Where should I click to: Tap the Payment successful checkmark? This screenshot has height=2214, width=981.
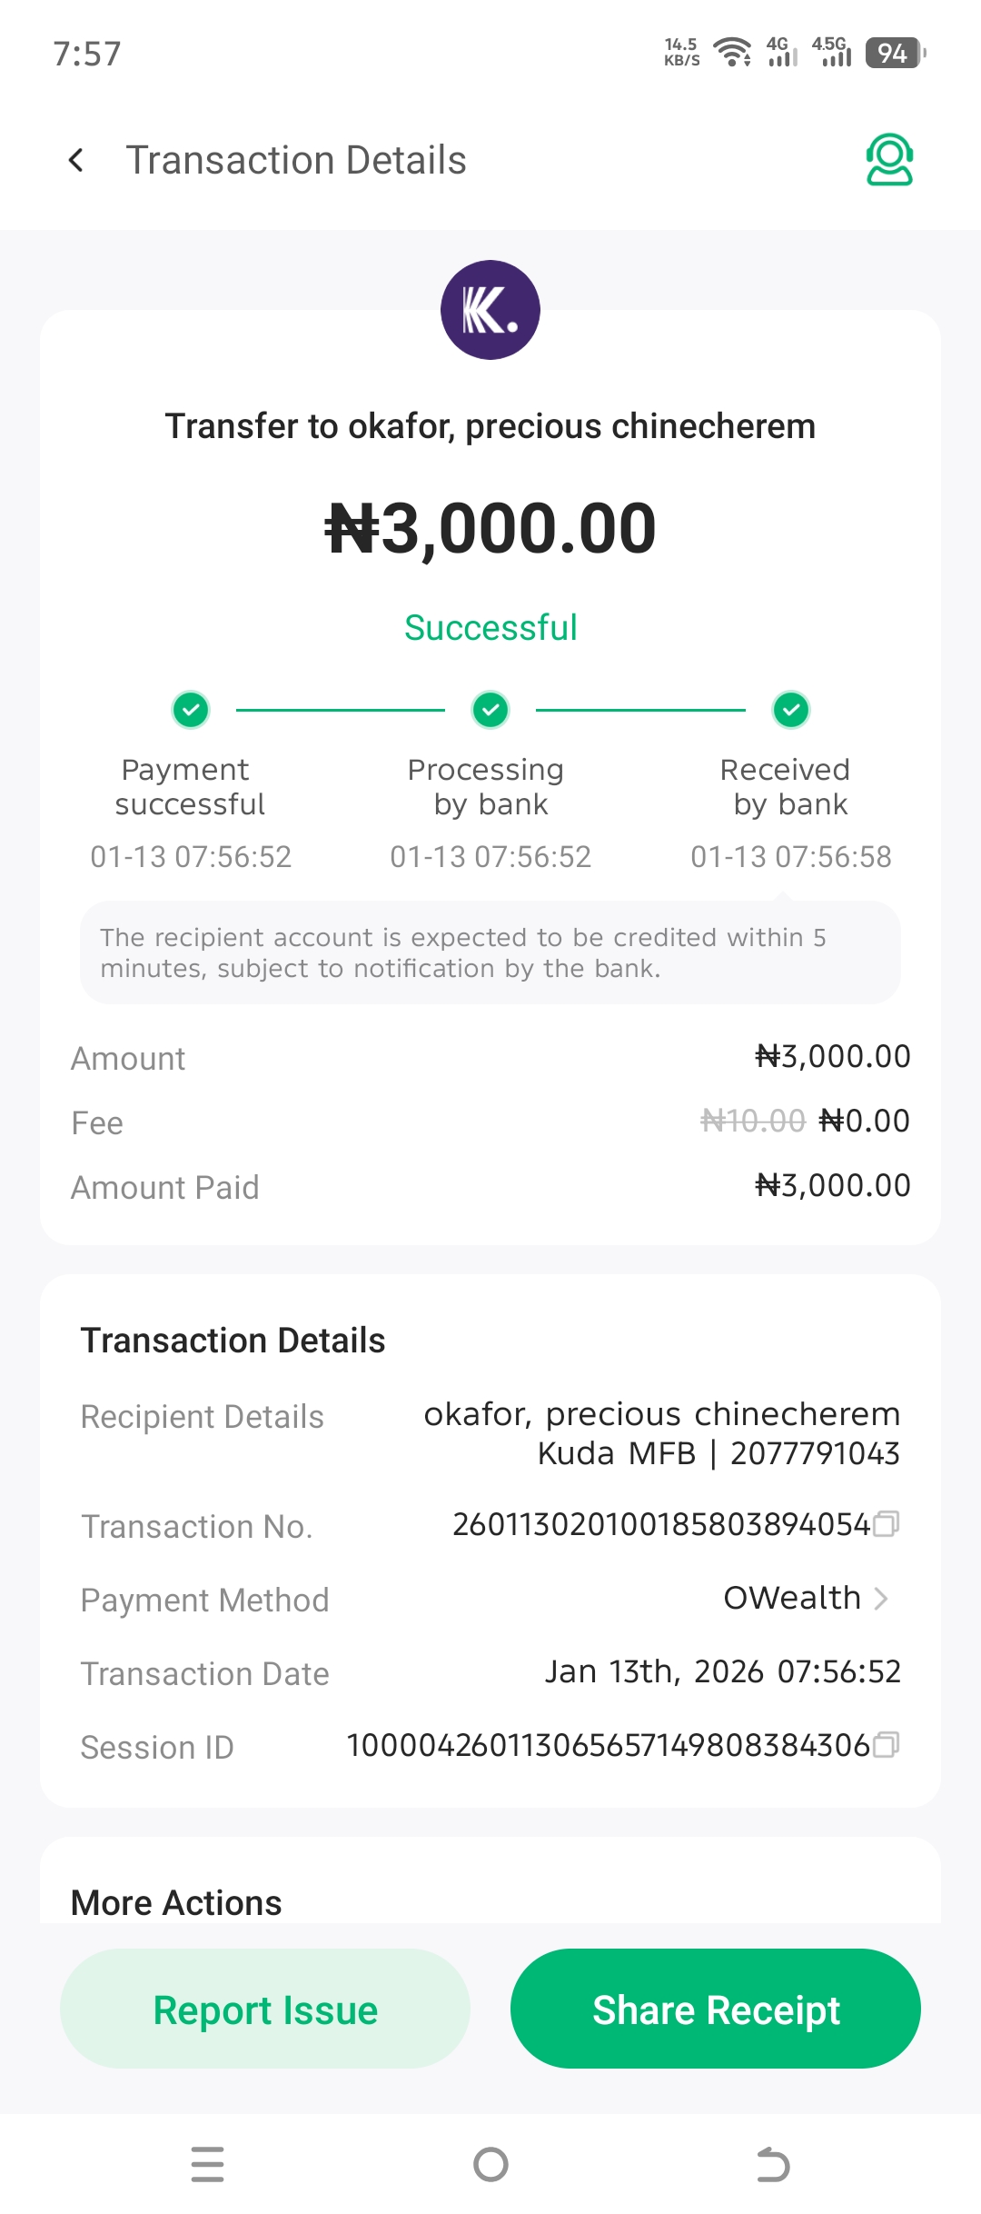191,710
